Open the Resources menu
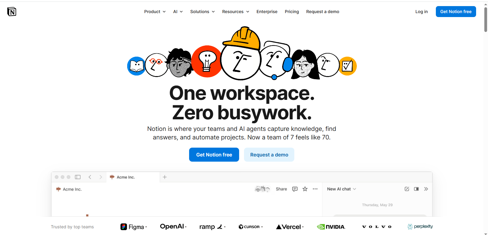Image resolution: width=488 pixels, height=235 pixels. tap(236, 12)
